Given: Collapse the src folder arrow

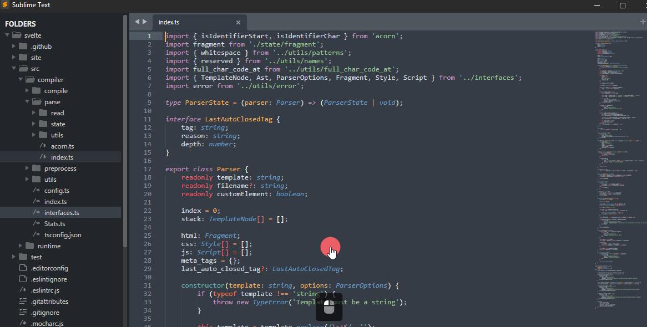Looking at the screenshot, I should [14, 69].
